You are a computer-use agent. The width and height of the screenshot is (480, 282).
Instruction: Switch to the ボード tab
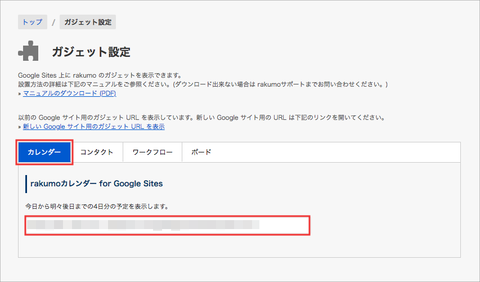[201, 152]
